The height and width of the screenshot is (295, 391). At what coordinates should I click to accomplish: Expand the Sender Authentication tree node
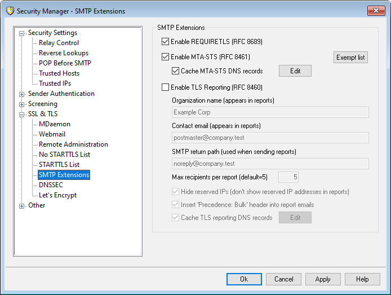click(x=22, y=94)
